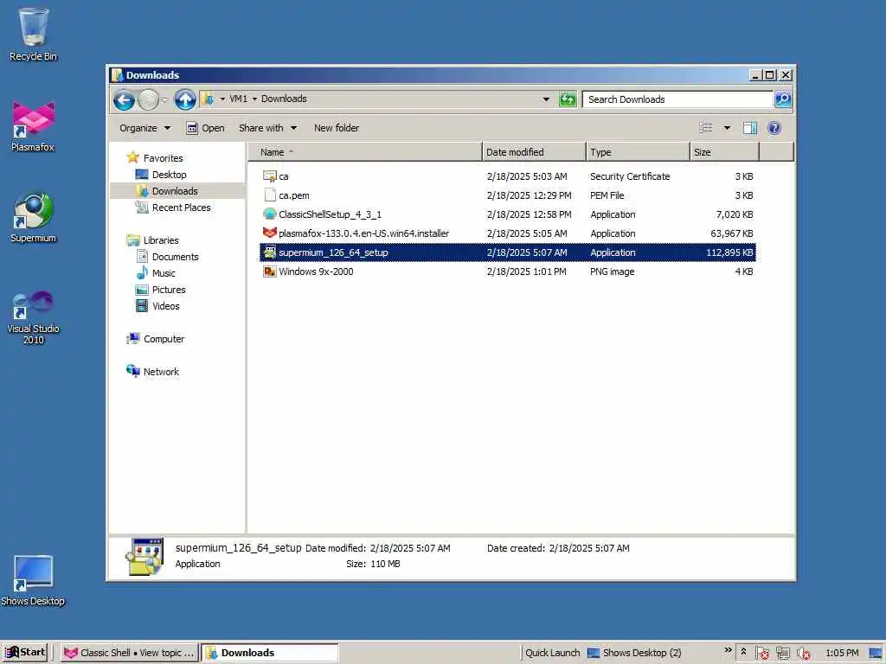Click the Action Center flag tray icon
The image size is (886, 664).
761,653
